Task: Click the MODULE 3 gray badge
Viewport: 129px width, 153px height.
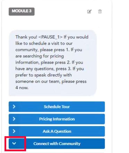Action: point(22,12)
